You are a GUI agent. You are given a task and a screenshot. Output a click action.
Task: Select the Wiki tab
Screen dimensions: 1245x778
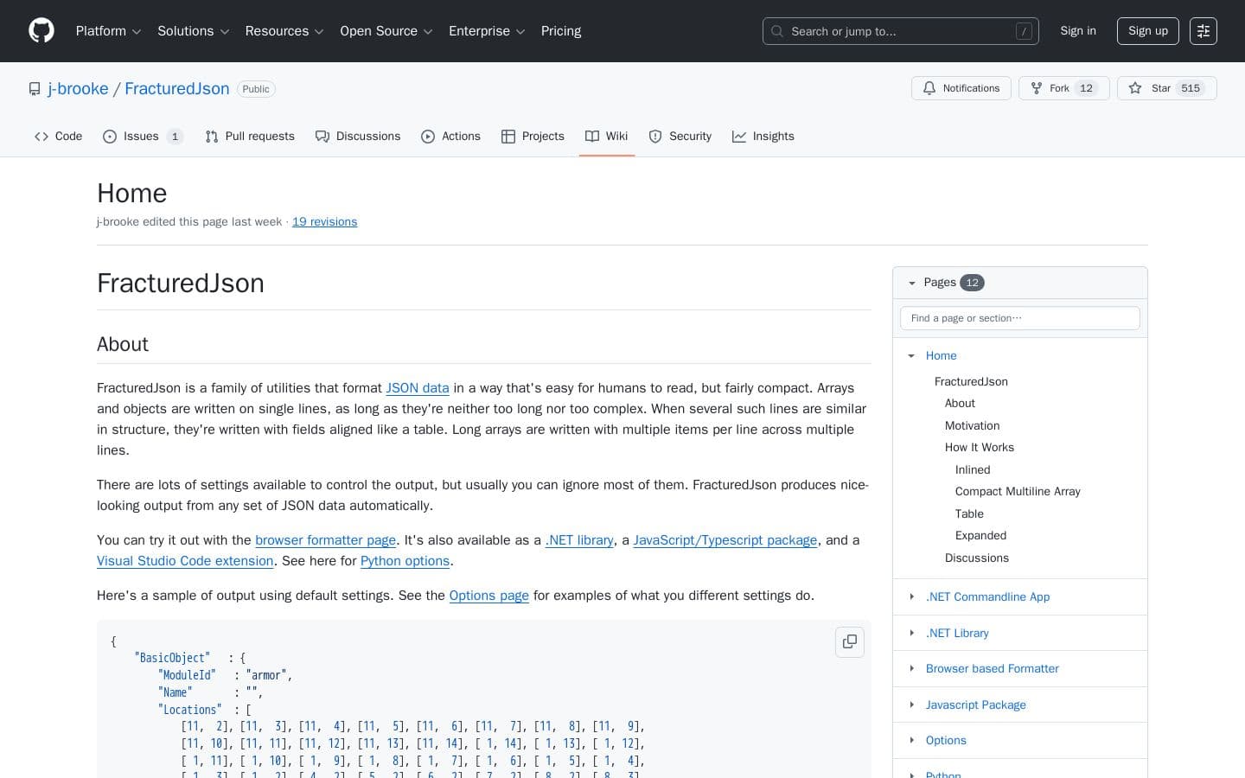tap(607, 137)
